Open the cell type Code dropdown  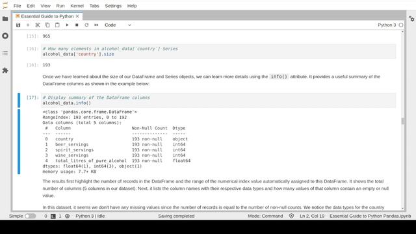118,25
